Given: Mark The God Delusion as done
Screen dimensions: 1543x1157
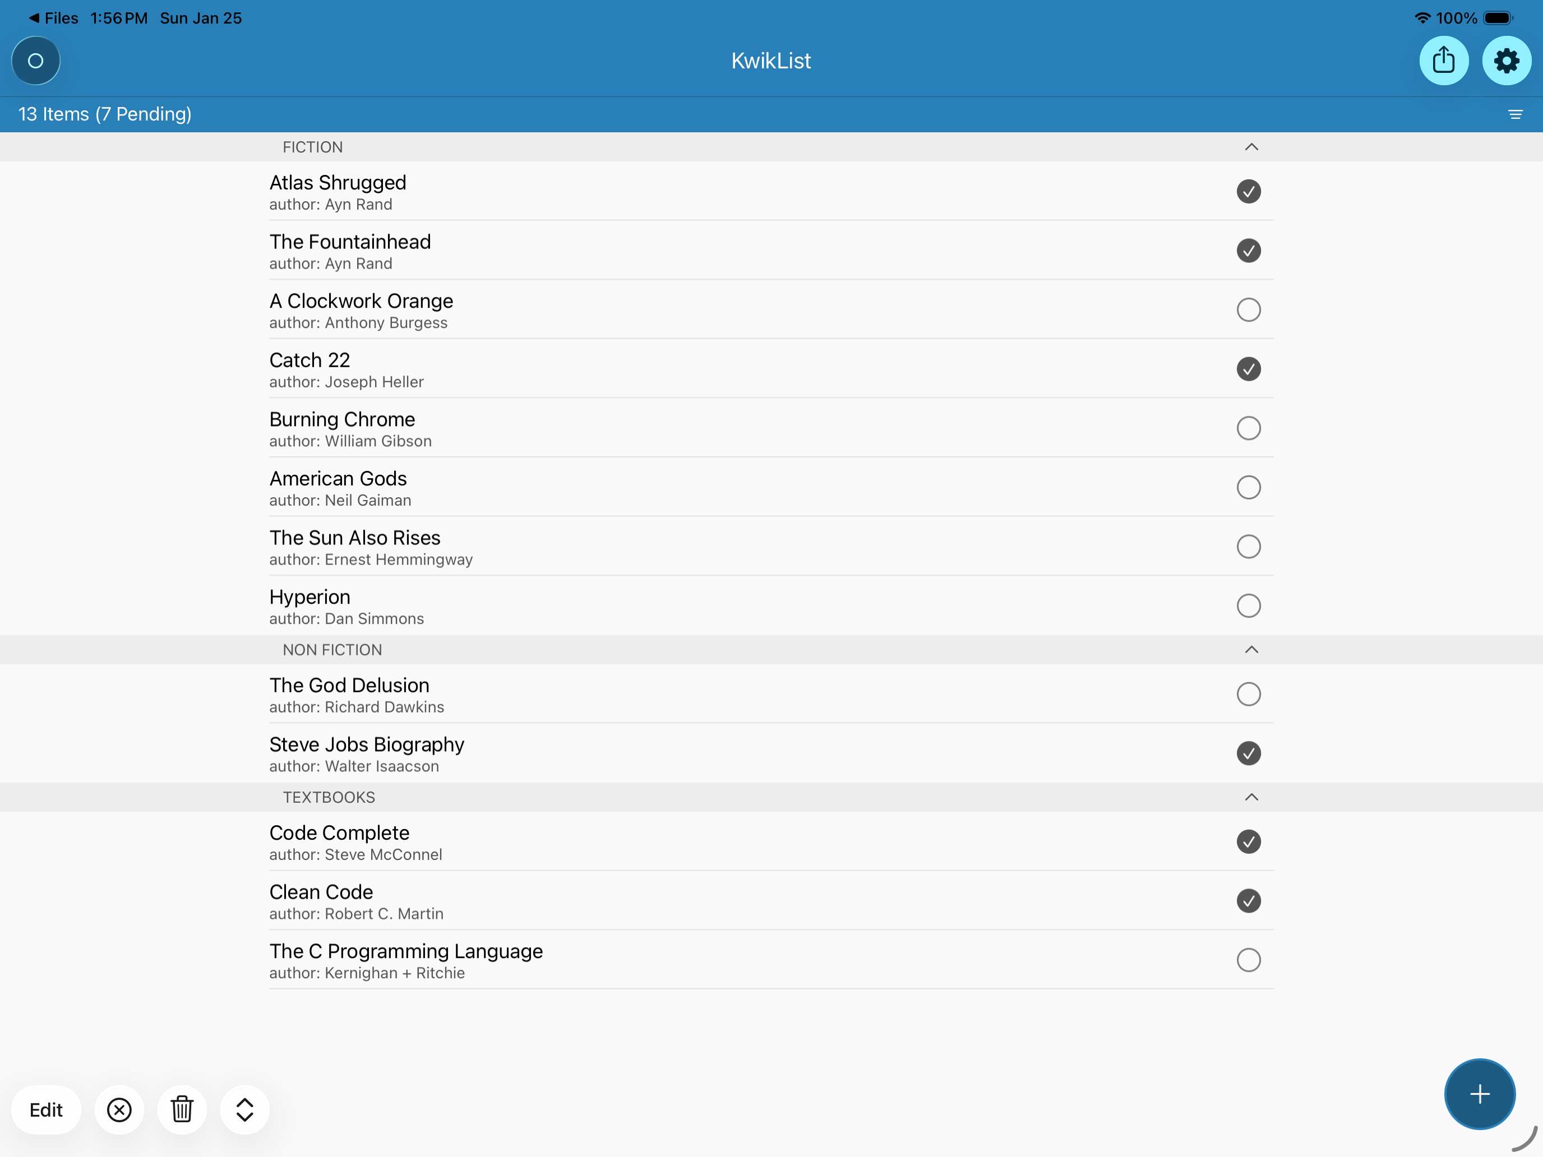Looking at the screenshot, I should (1249, 694).
